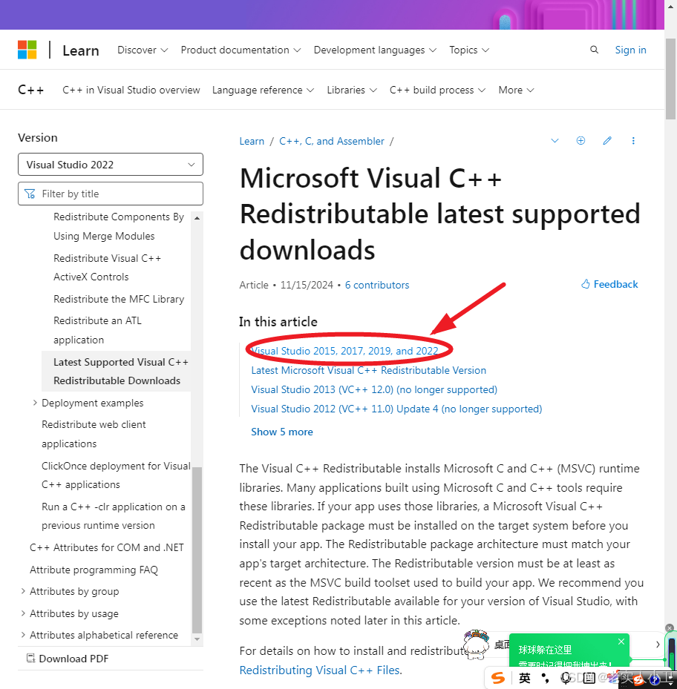The height and width of the screenshot is (689, 677).
Task: Open C++ Attributes for COM and .NET
Action: (107, 547)
